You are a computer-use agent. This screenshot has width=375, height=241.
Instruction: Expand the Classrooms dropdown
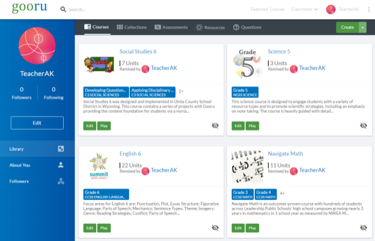[305, 10]
